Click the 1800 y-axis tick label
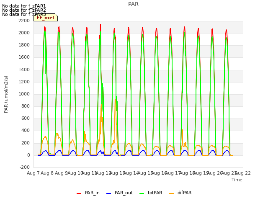Viewport: 268px width, 201px height. coord(24,45)
